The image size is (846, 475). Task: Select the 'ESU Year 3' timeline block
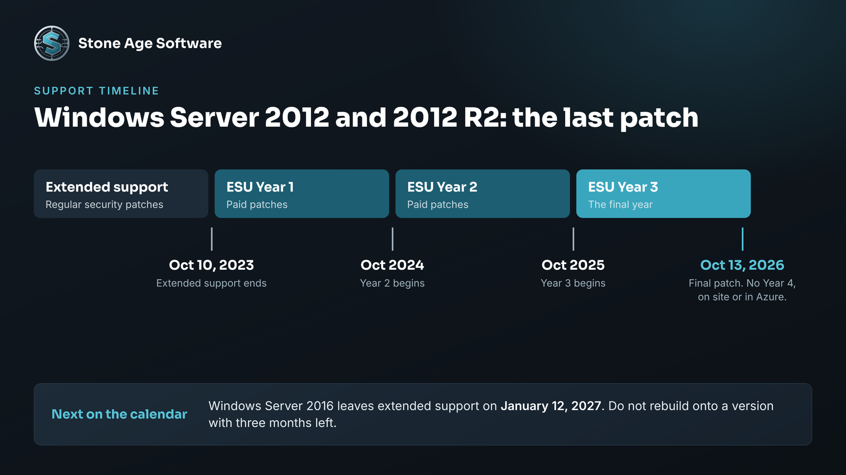click(x=664, y=194)
